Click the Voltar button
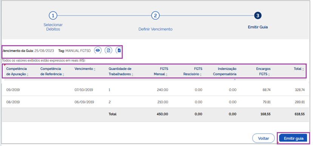The height and width of the screenshot is (146, 313). pyautogui.click(x=264, y=138)
